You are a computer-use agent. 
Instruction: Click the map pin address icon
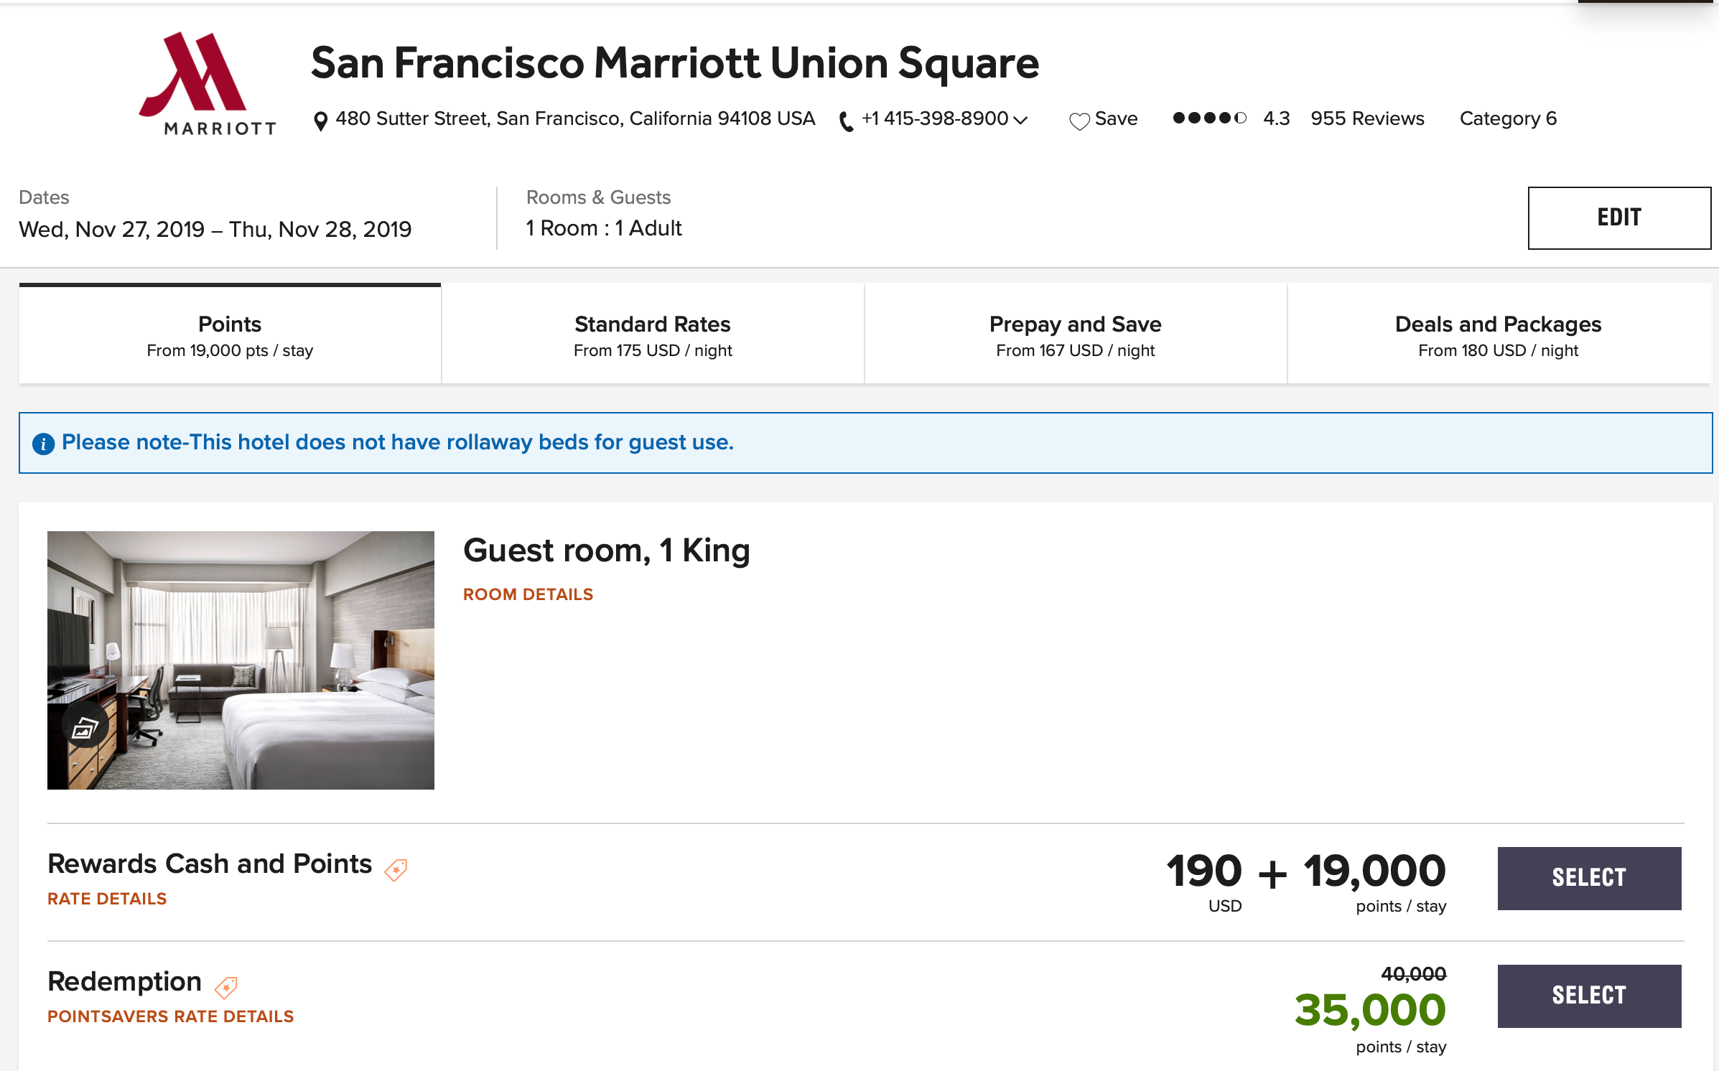pyautogui.click(x=321, y=121)
